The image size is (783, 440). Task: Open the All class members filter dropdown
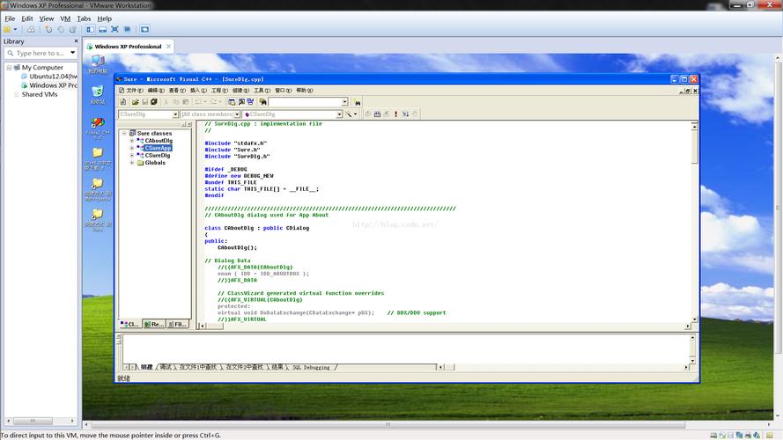(x=237, y=114)
